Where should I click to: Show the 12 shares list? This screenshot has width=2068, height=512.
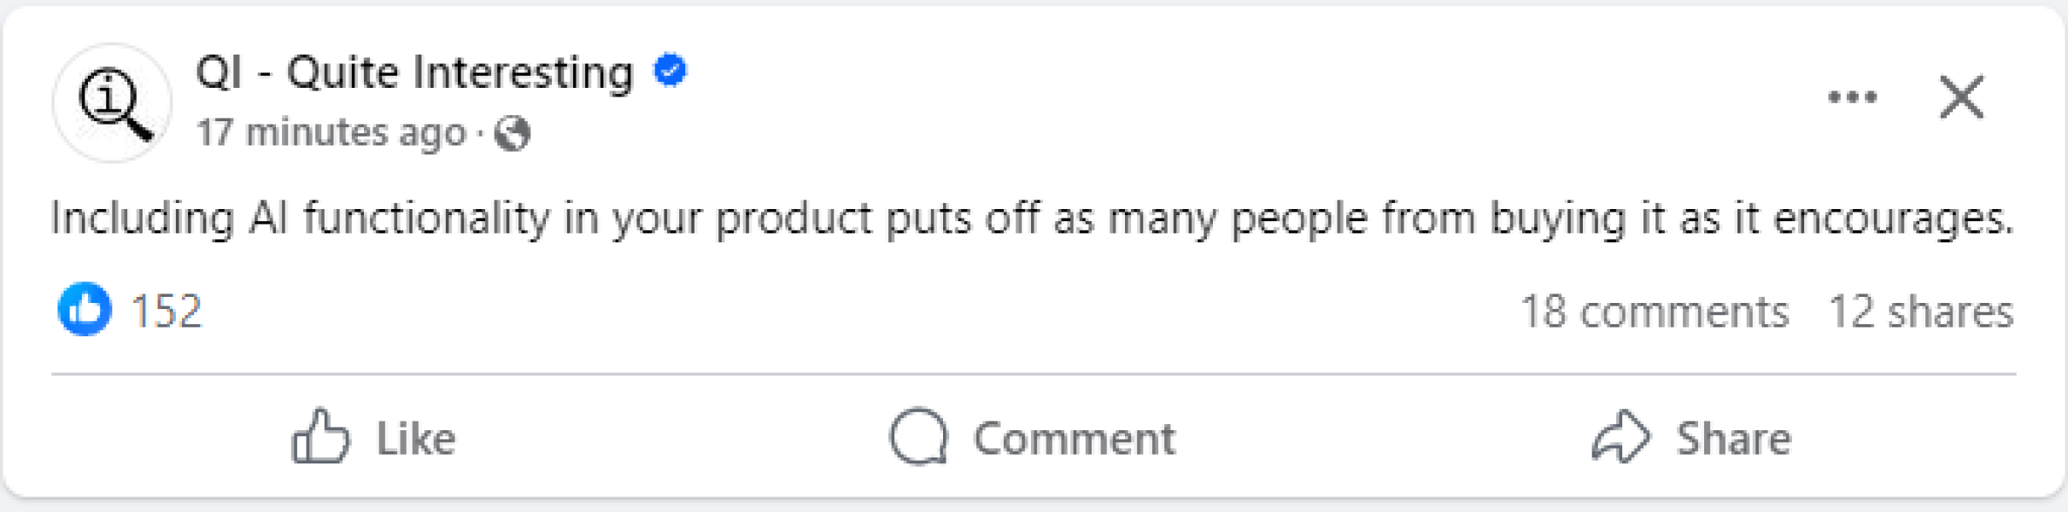click(1920, 311)
